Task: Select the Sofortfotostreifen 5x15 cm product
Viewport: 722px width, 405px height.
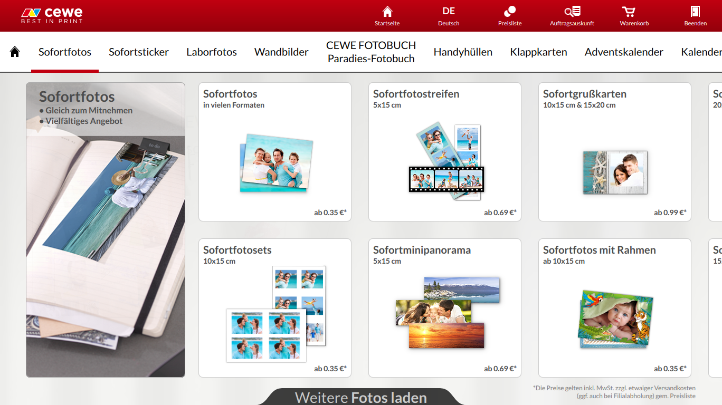Action: [444, 152]
